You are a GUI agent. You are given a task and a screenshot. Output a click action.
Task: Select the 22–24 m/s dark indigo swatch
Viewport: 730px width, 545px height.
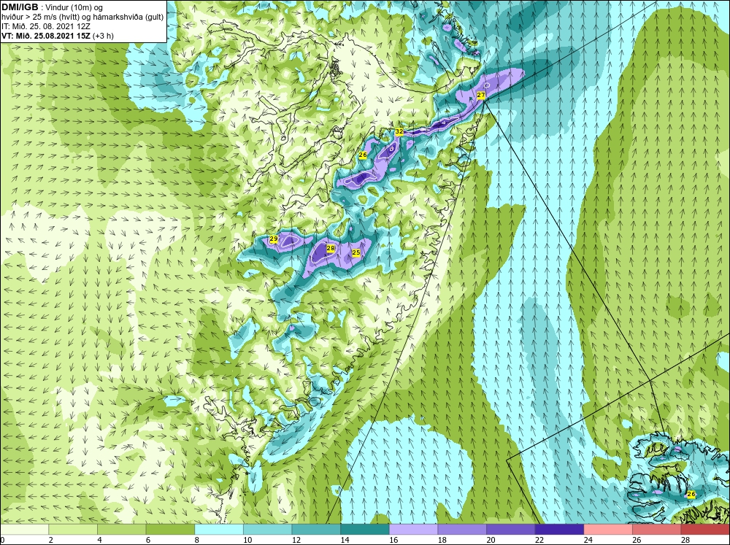point(559,530)
